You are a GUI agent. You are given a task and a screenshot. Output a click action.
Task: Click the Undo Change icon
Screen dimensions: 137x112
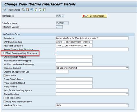coord(32,10)
